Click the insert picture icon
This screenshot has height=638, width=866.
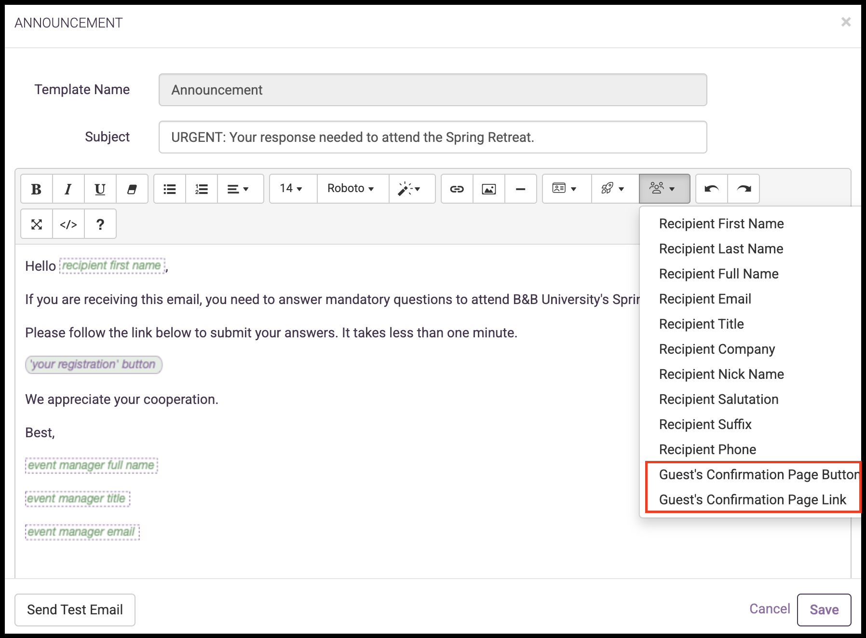pyautogui.click(x=489, y=189)
